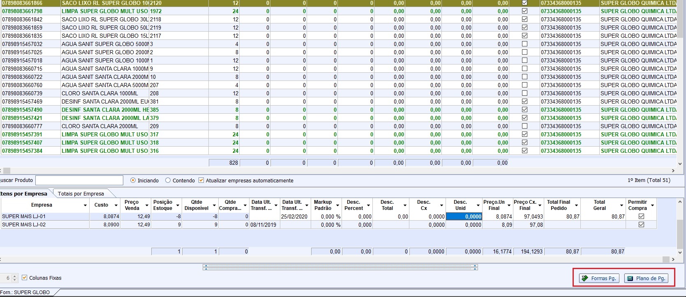Uncheck the checkbox in row 07898083661859

tap(524, 28)
